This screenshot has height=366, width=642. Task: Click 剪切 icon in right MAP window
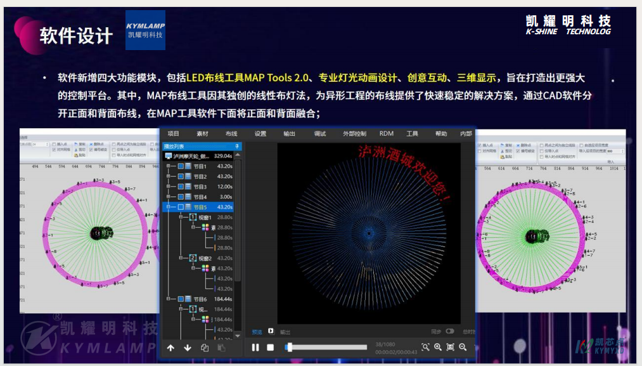[x=502, y=151]
